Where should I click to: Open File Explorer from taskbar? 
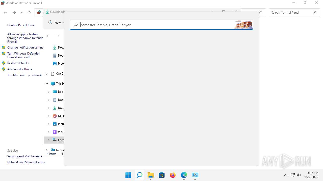tap(150, 175)
